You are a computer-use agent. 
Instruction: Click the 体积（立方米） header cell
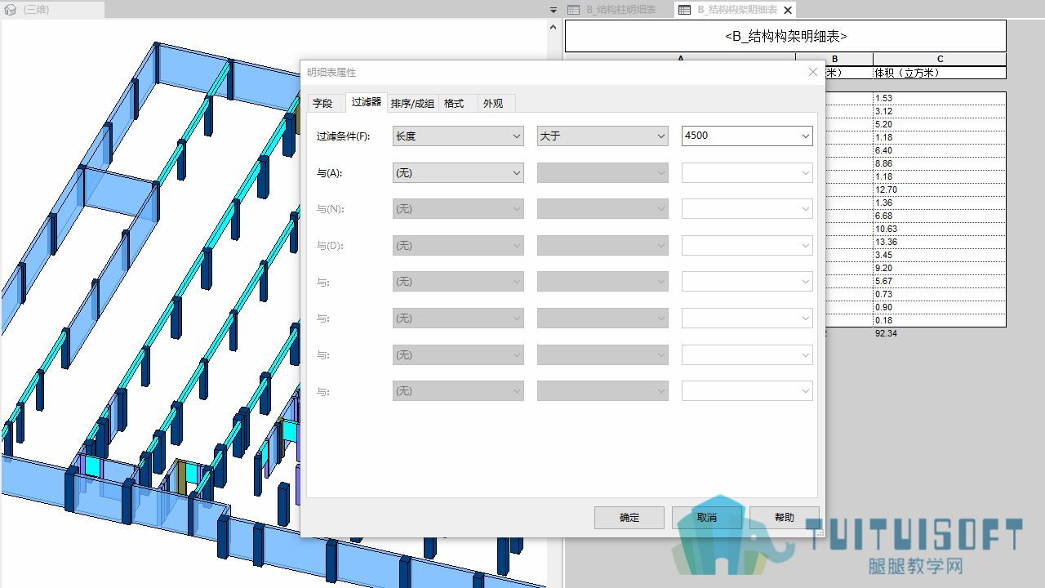pos(940,72)
